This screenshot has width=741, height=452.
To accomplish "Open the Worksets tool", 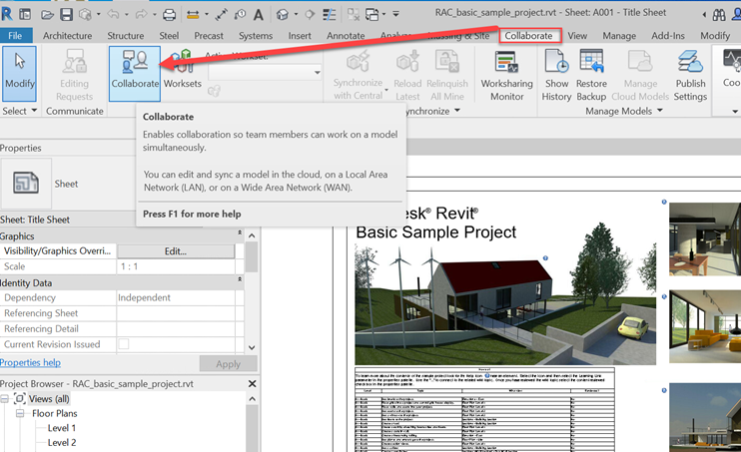I will (183, 70).
